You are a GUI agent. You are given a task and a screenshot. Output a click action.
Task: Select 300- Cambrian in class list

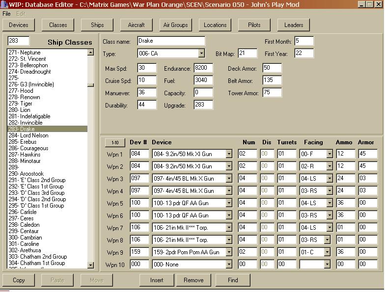pyautogui.click(x=47, y=238)
